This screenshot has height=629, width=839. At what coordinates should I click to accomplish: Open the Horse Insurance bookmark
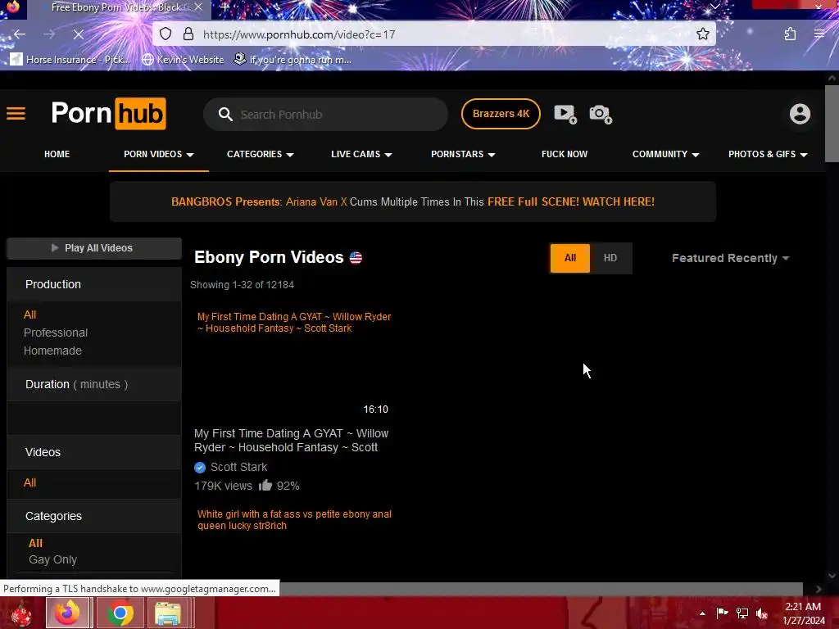click(x=70, y=59)
